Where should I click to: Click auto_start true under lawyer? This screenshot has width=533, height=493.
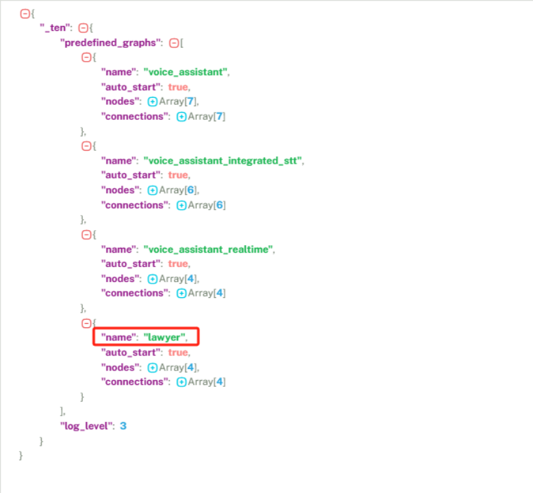pyautogui.click(x=178, y=353)
